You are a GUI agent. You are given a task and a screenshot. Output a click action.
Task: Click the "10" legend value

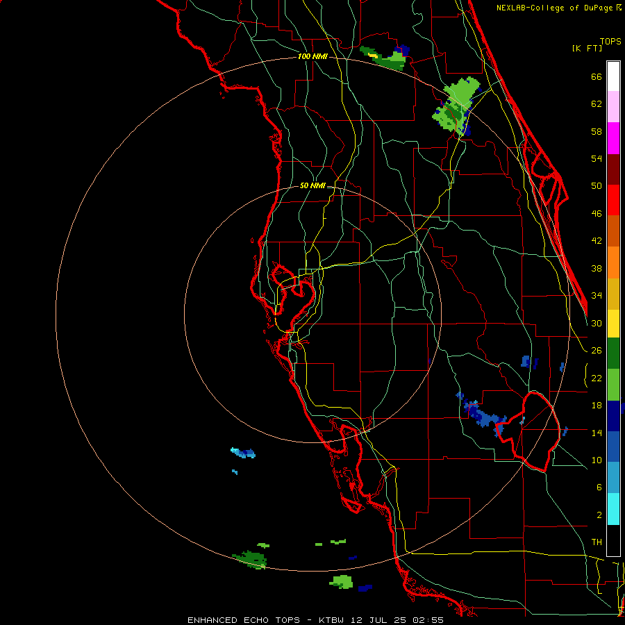[x=597, y=460]
